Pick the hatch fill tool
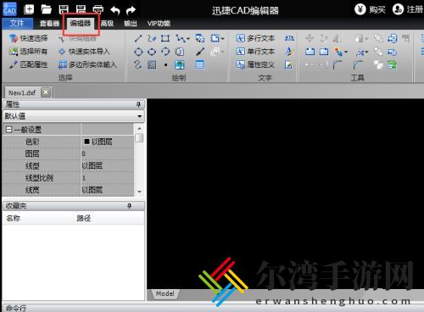Viewport: 424px width, 312px height. (x=152, y=65)
